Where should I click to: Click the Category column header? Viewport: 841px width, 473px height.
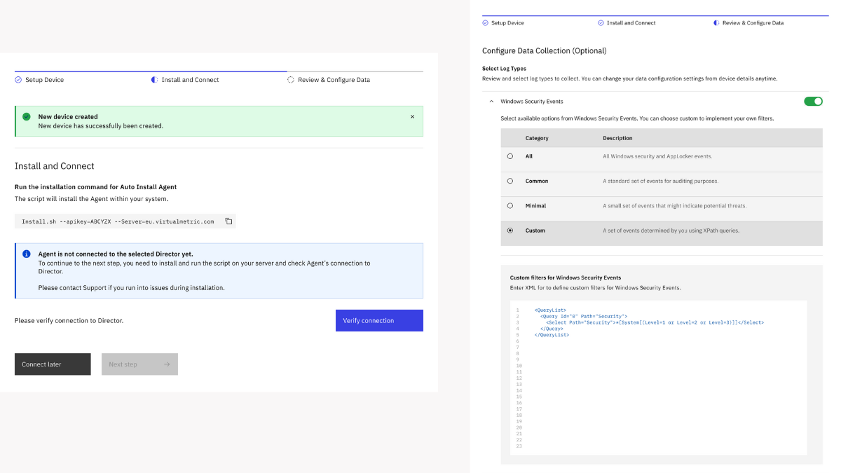pyautogui.click(x=537, y=138)
